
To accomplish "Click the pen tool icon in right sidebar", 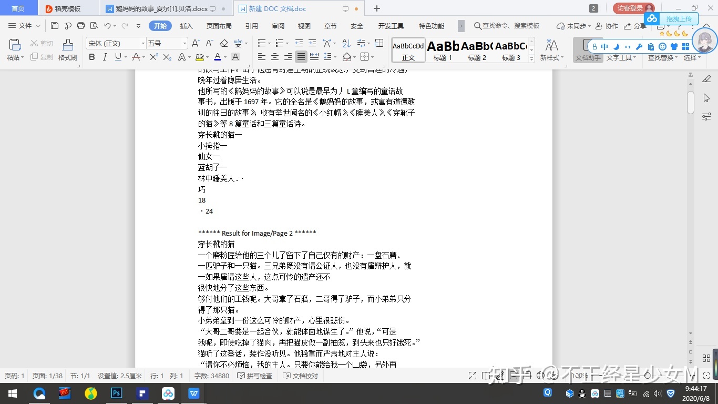I will pos(706,79).
